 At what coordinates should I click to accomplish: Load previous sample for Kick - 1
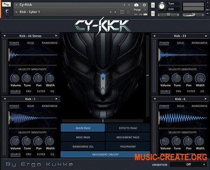tap(5, 99)
